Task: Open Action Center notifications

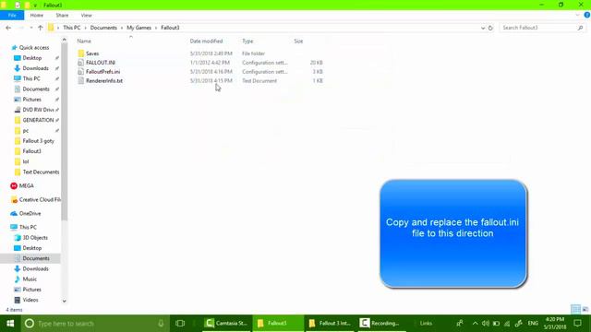Action: 578,324
